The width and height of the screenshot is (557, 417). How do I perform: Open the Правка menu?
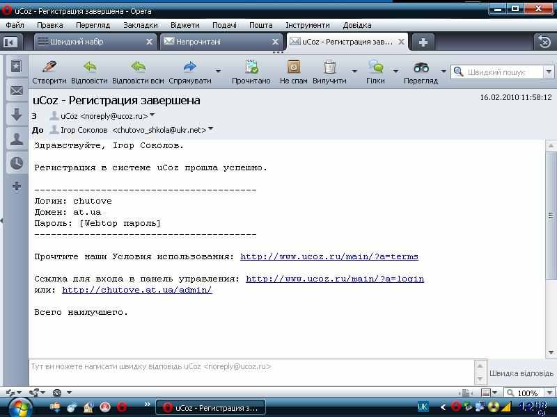pos(50,25)
